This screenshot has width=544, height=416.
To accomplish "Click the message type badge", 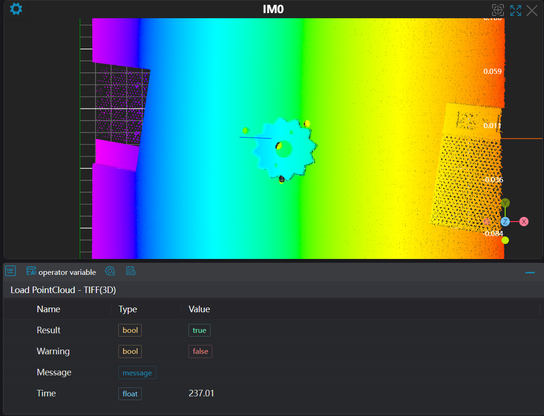I will click(x=137, y=373).
